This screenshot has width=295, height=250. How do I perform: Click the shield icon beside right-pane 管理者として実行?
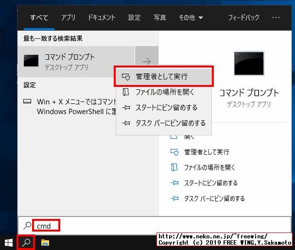pyautogui.click(x=174, y=152)
